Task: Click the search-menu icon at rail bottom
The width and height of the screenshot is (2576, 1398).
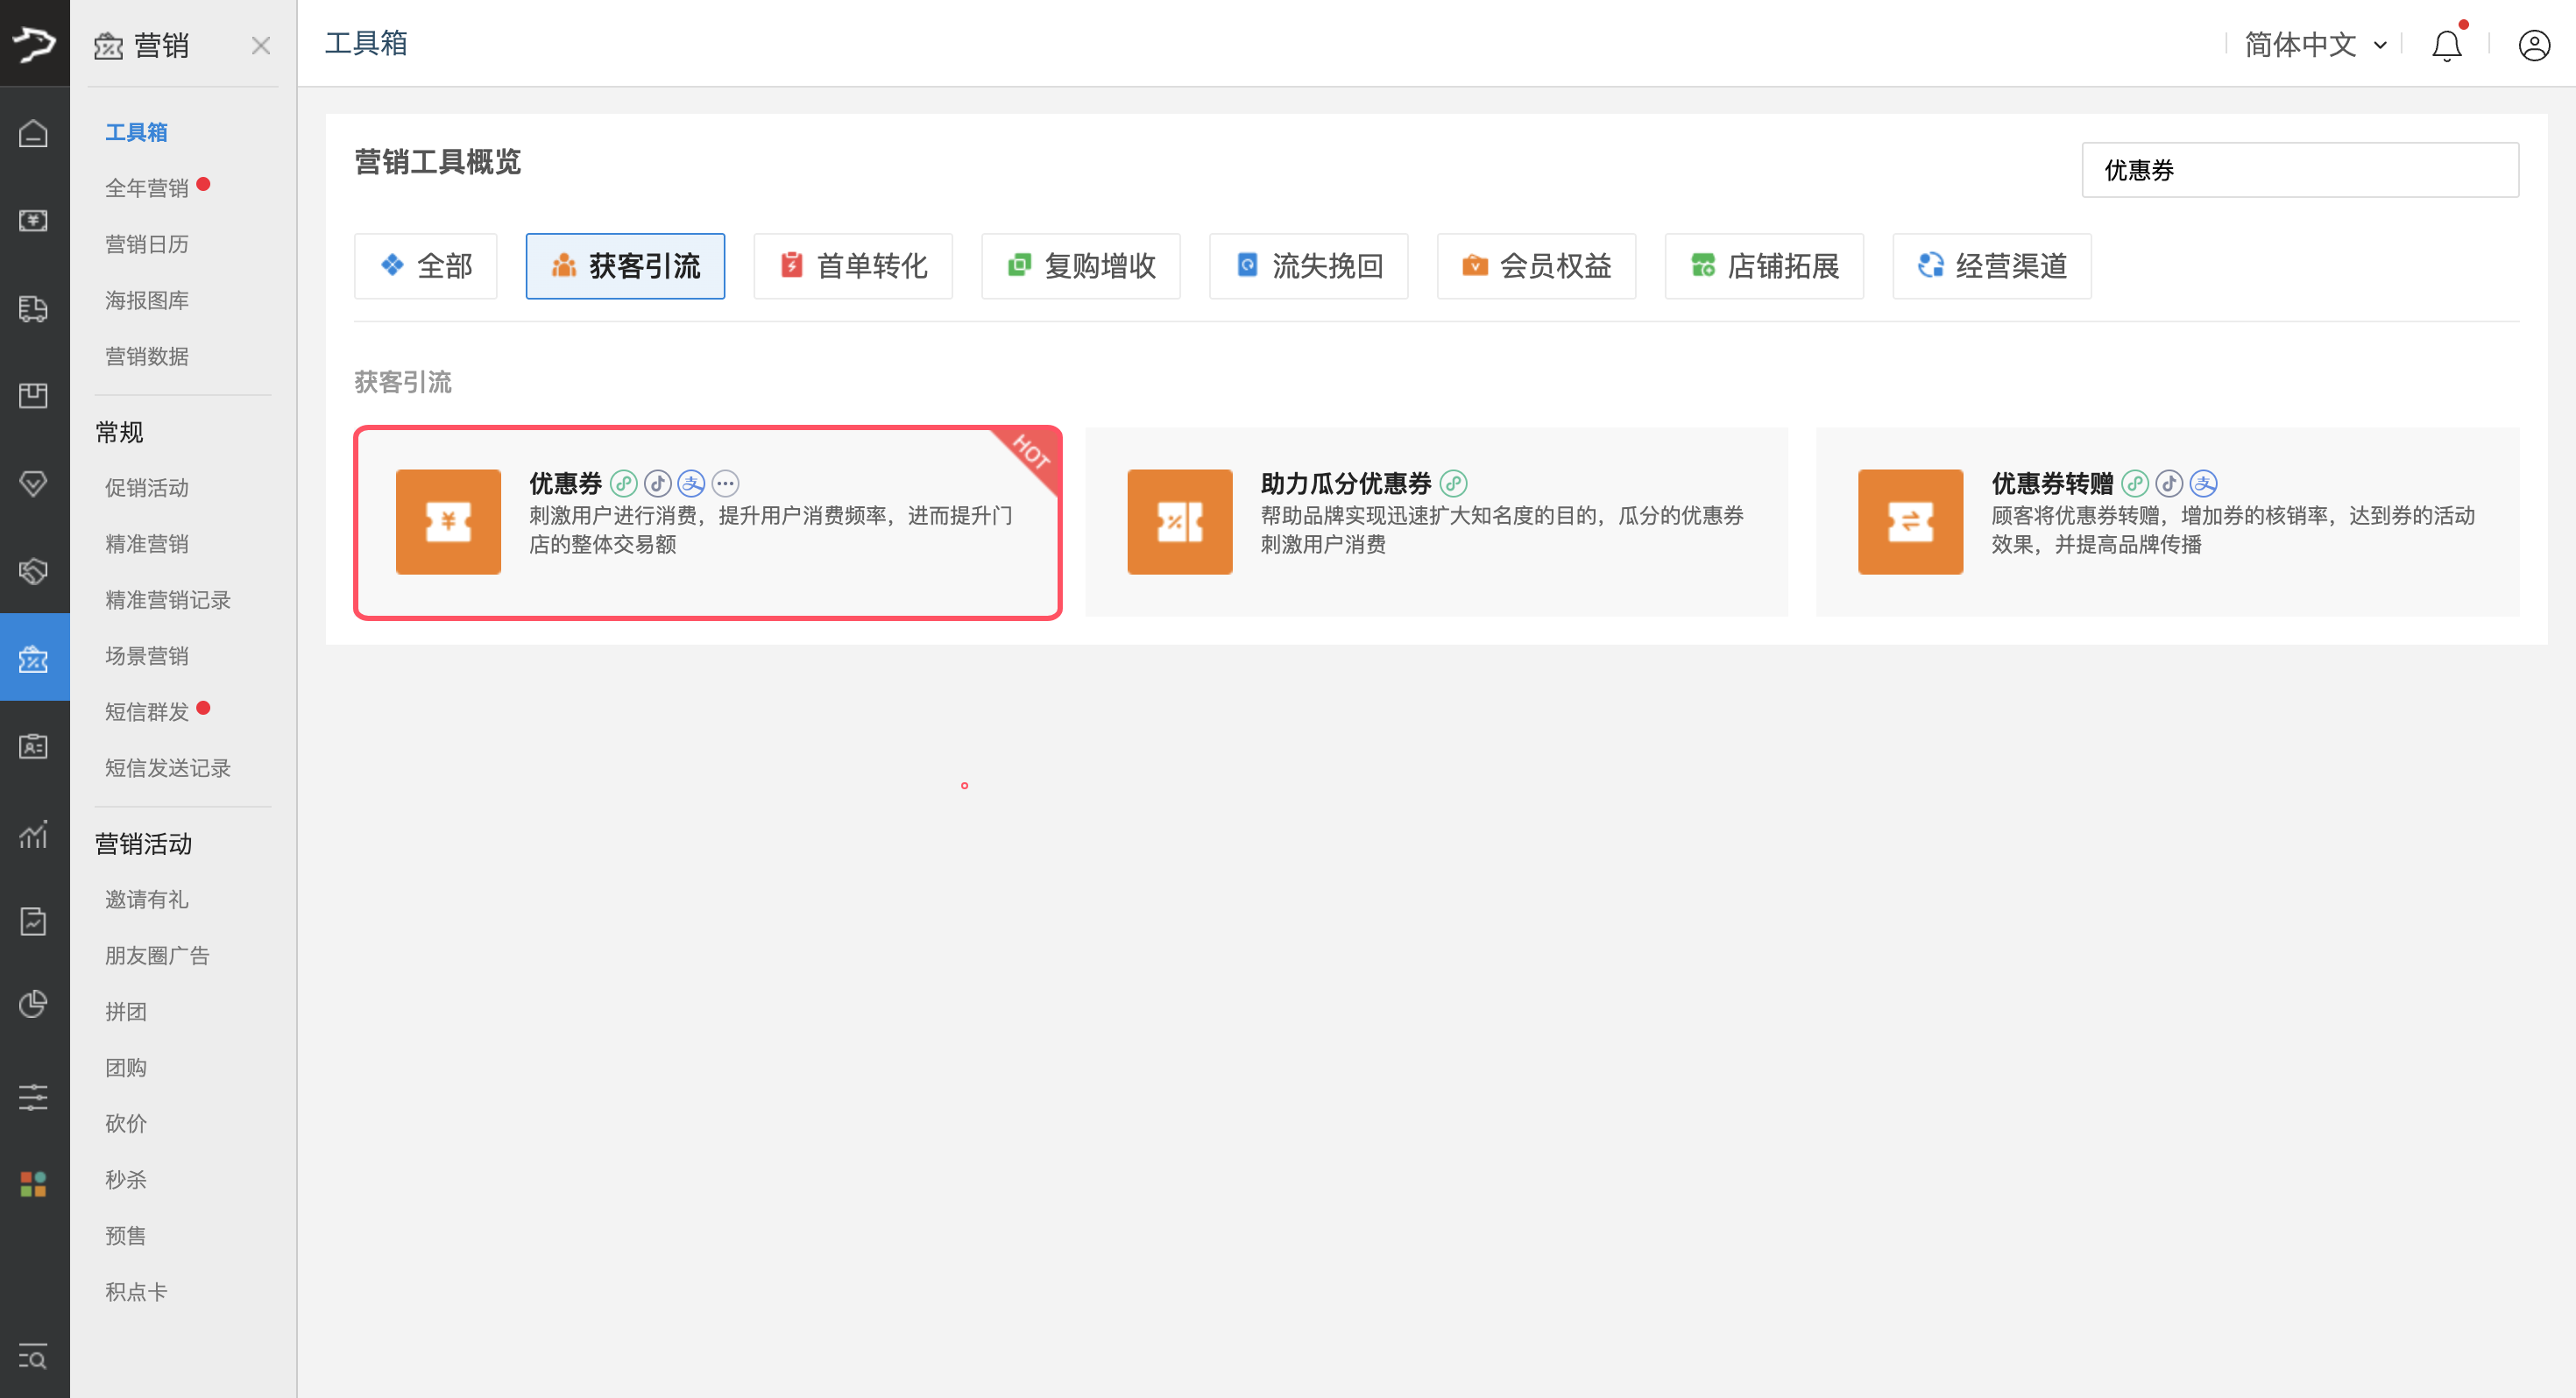Action: (x=33, y=1357)
